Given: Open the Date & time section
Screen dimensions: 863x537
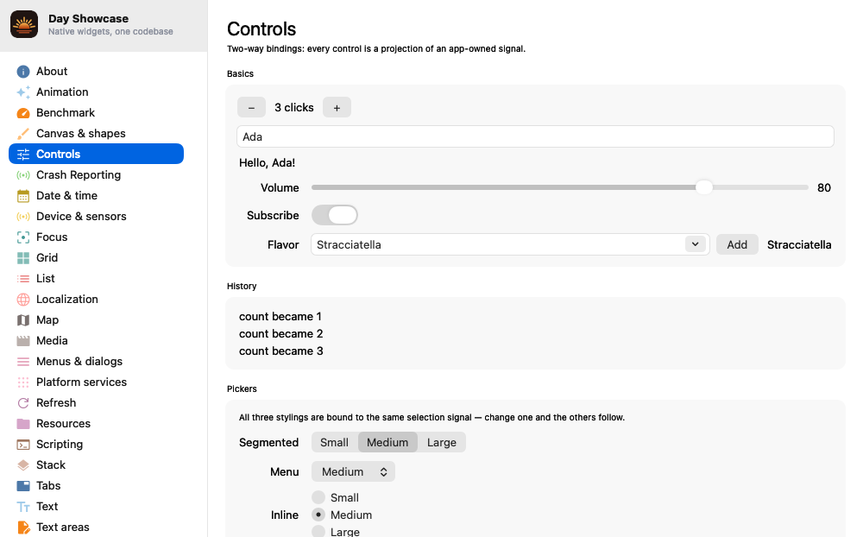Looking at the screenshot, I should pos(97,195).
